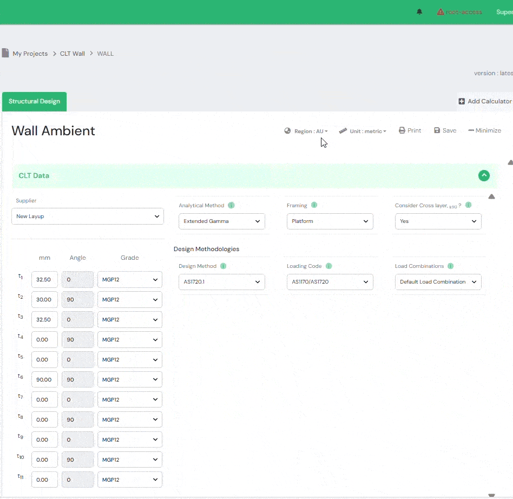Click the Save button

click(x=445, y=130)
